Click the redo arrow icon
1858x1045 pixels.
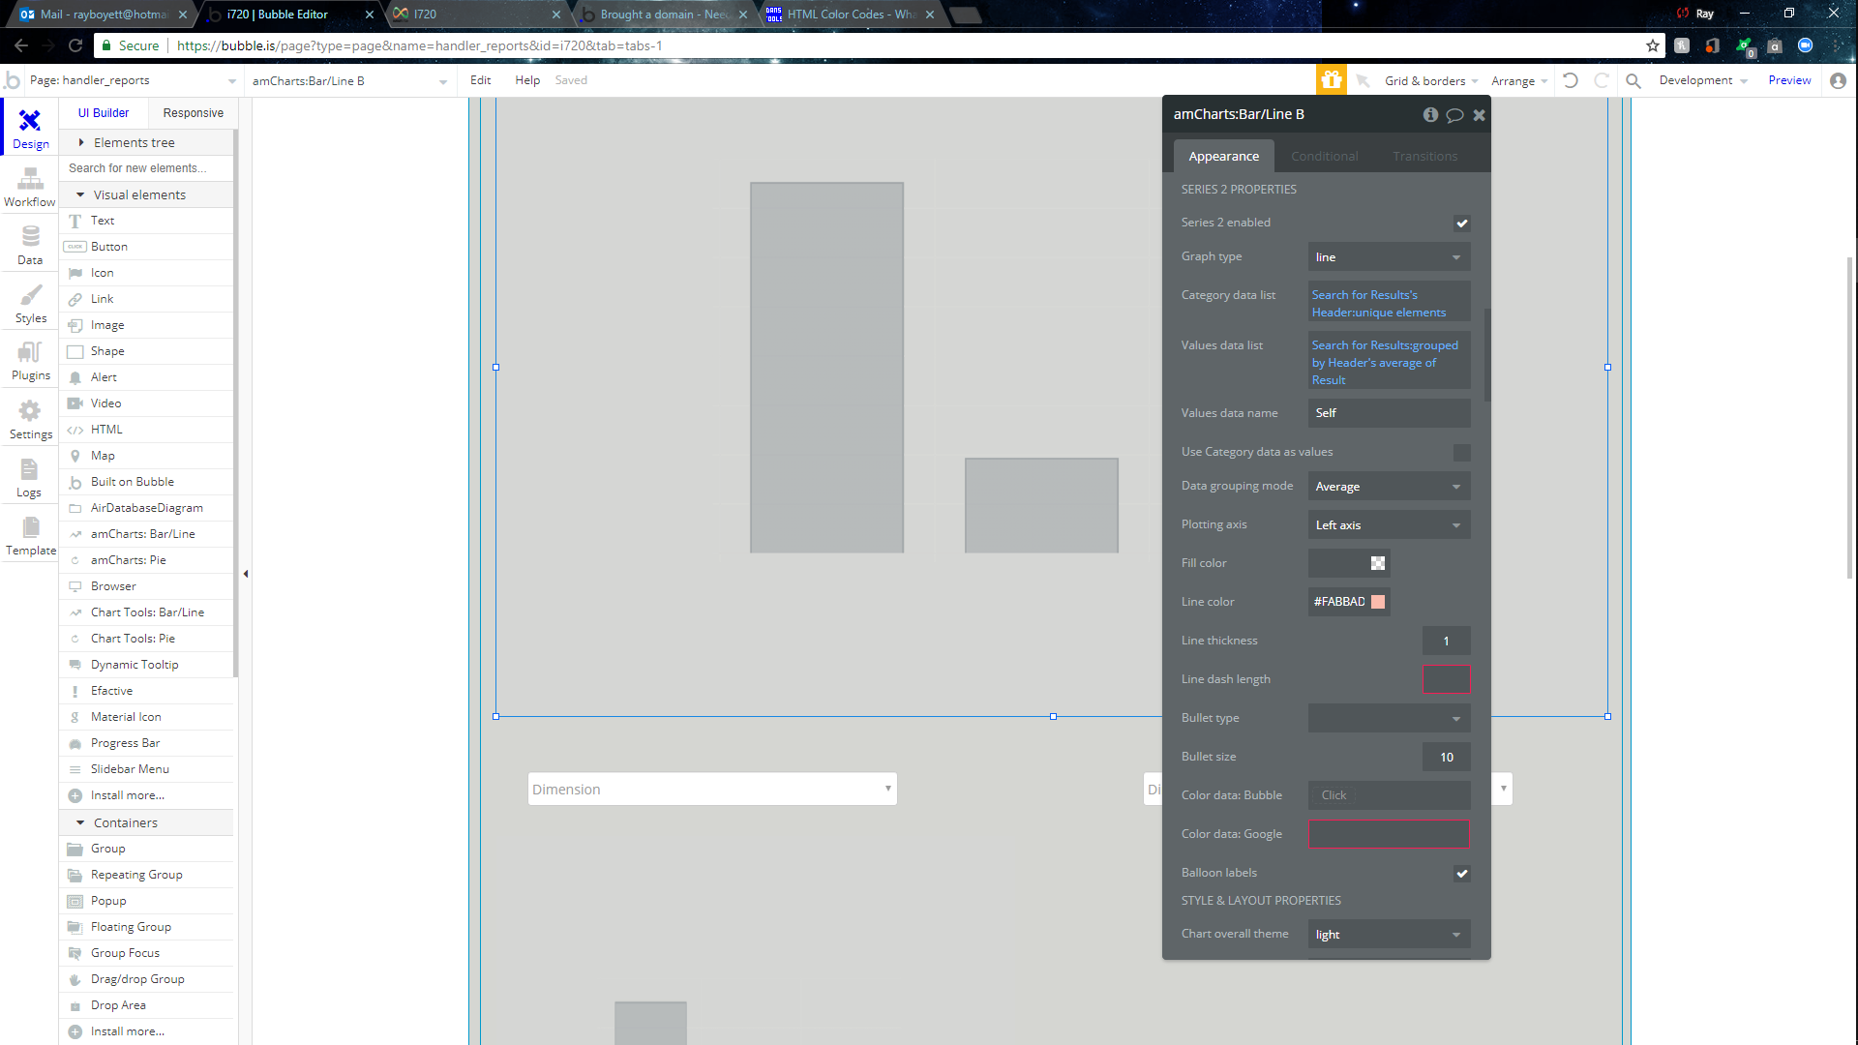tap(1602, 80)
